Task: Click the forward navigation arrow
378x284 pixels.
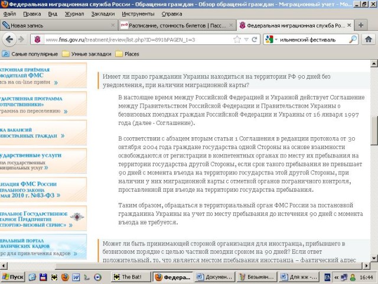Action: pyautogui.click(x=21, y=40)
